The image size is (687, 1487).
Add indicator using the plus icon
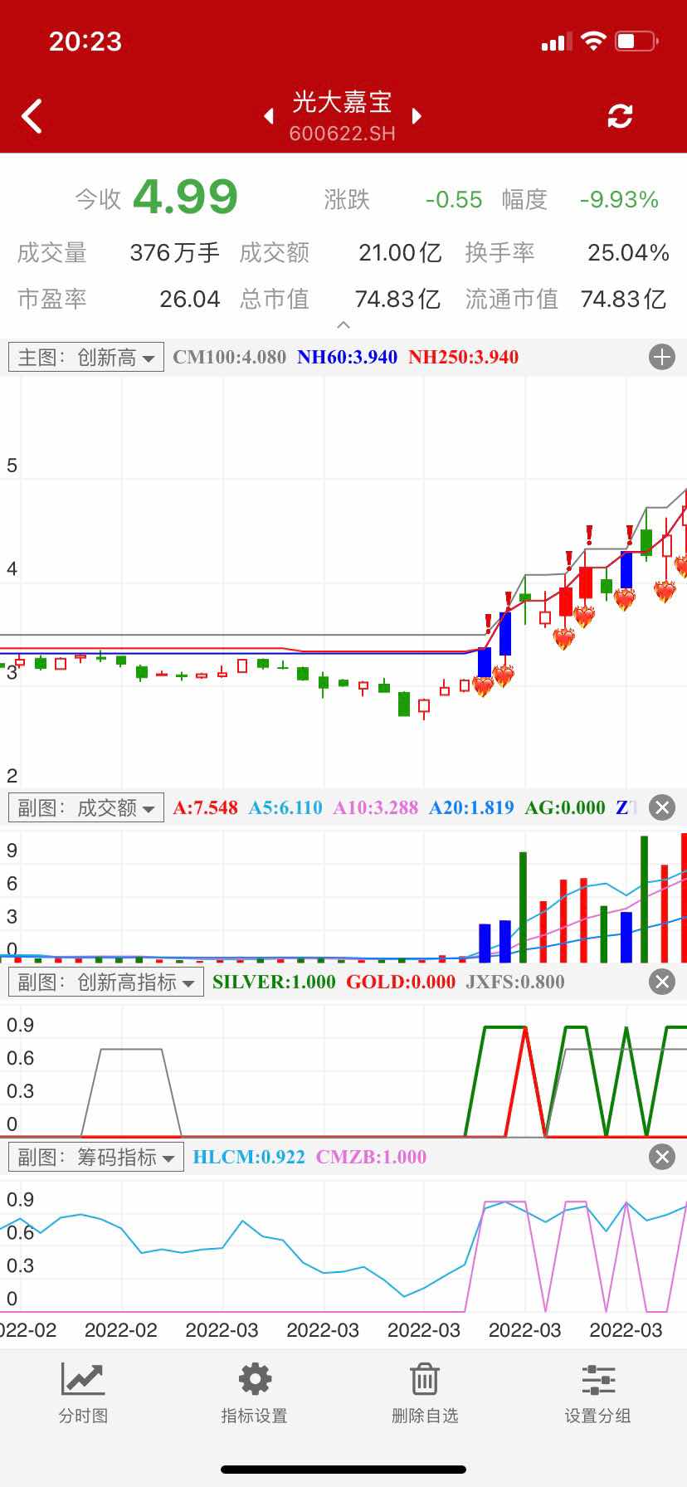(x=661, y=358)
